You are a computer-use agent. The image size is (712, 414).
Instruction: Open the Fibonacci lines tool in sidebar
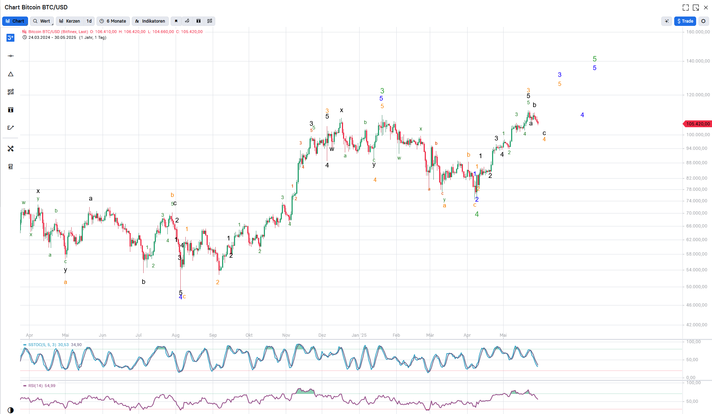tap(10, 92)
